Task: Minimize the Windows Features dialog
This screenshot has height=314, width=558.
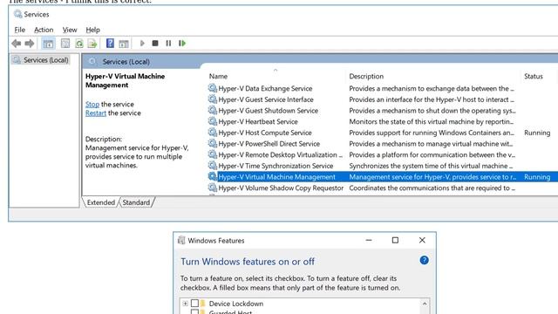Action: click(x=369, y=241)
